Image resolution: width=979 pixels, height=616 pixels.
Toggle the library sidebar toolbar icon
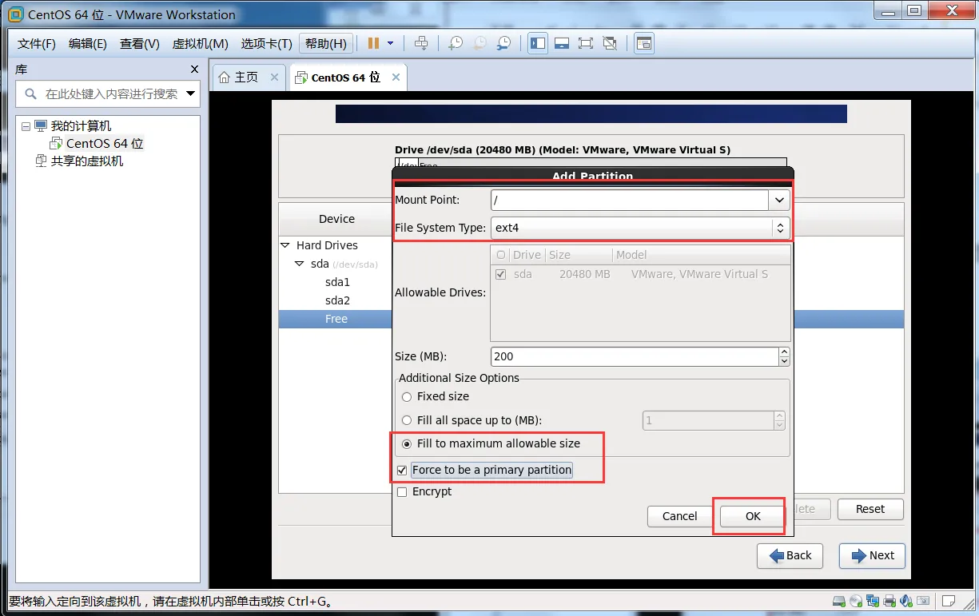(538, 43)
